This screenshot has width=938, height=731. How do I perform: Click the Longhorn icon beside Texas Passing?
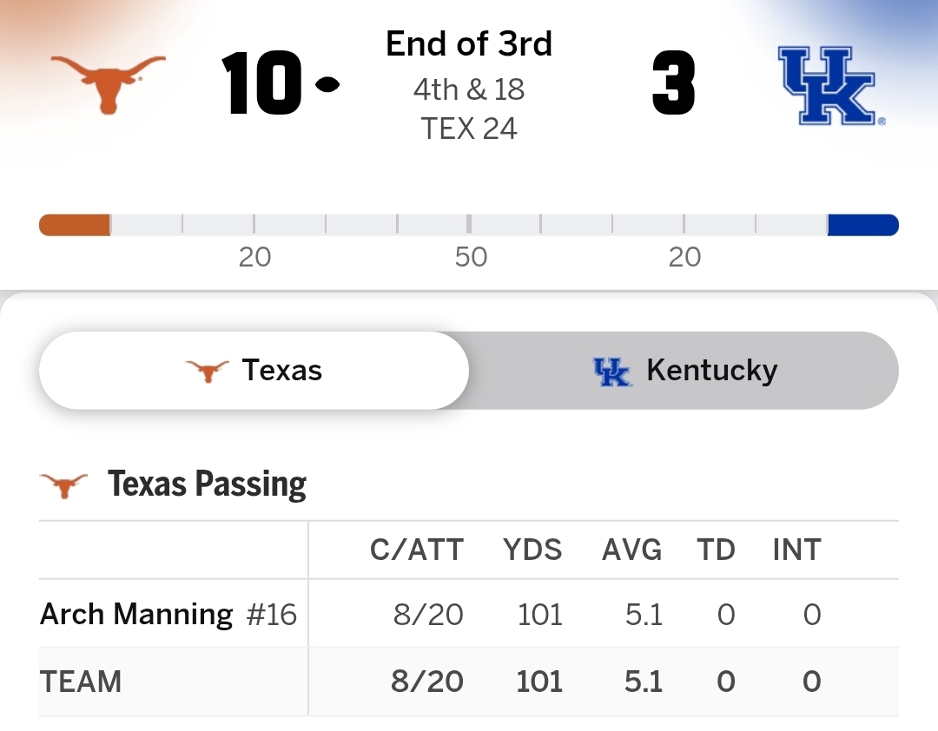(x=64, y=484)
